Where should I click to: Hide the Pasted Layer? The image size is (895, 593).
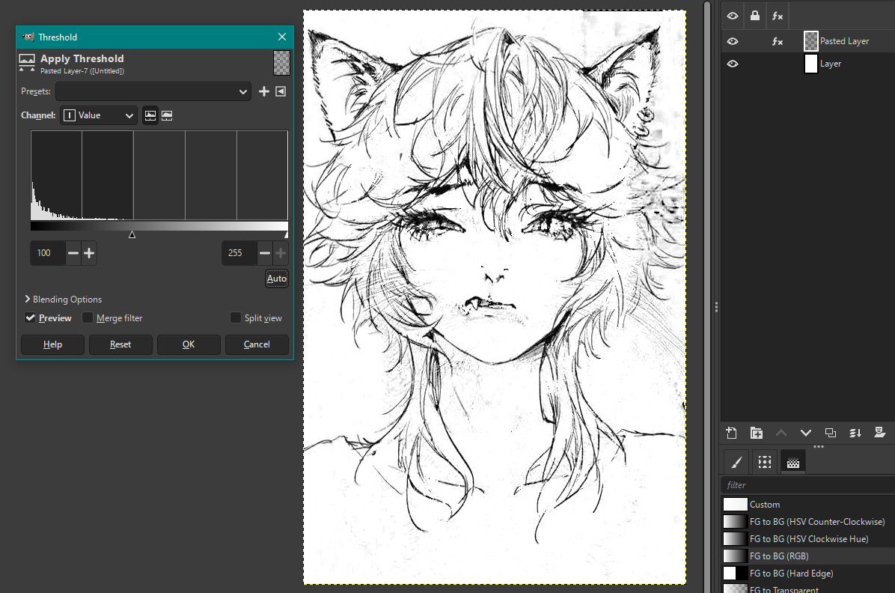pyautogui.click(x=733, y=41)
